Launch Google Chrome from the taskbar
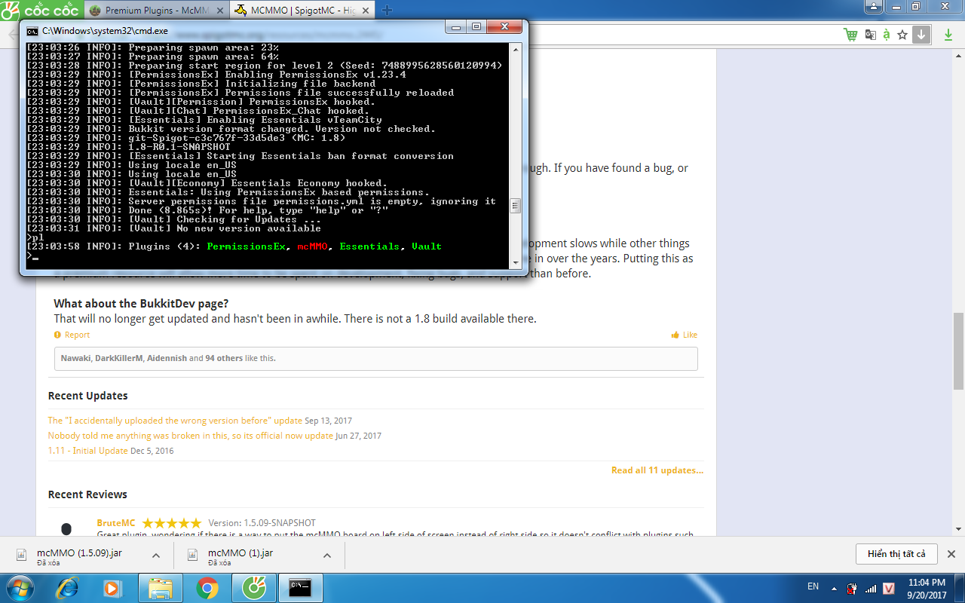 coord(207,588)
